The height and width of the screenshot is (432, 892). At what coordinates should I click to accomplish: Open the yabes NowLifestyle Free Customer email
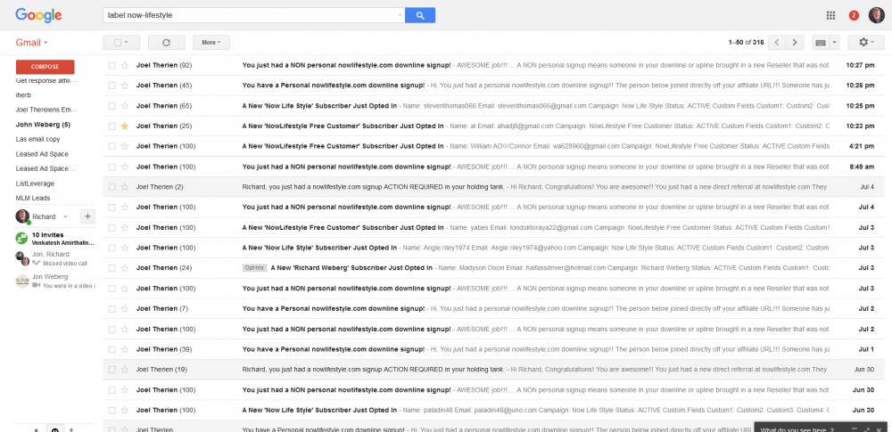(494, 227)
